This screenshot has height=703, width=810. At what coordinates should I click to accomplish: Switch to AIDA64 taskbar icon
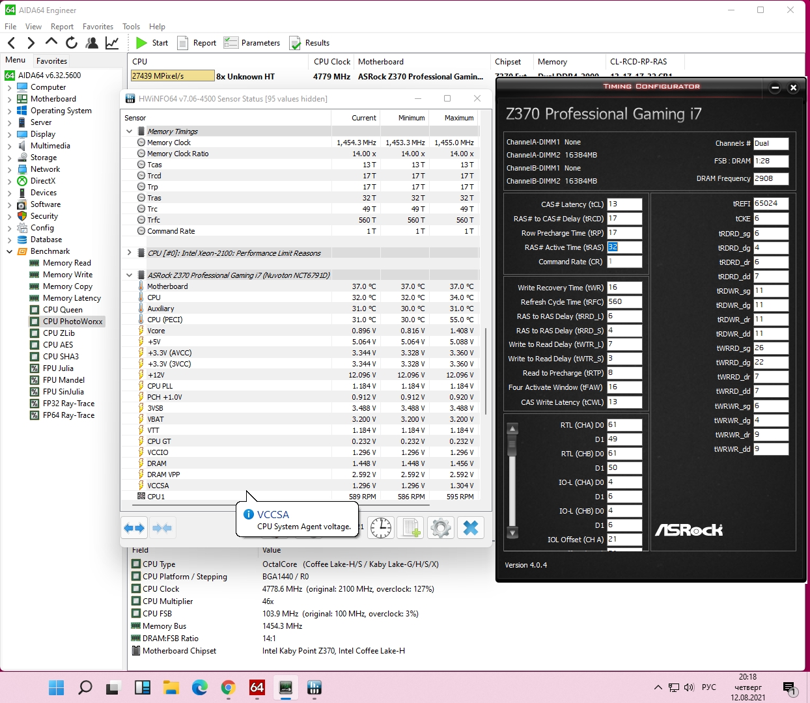(257, 687)
